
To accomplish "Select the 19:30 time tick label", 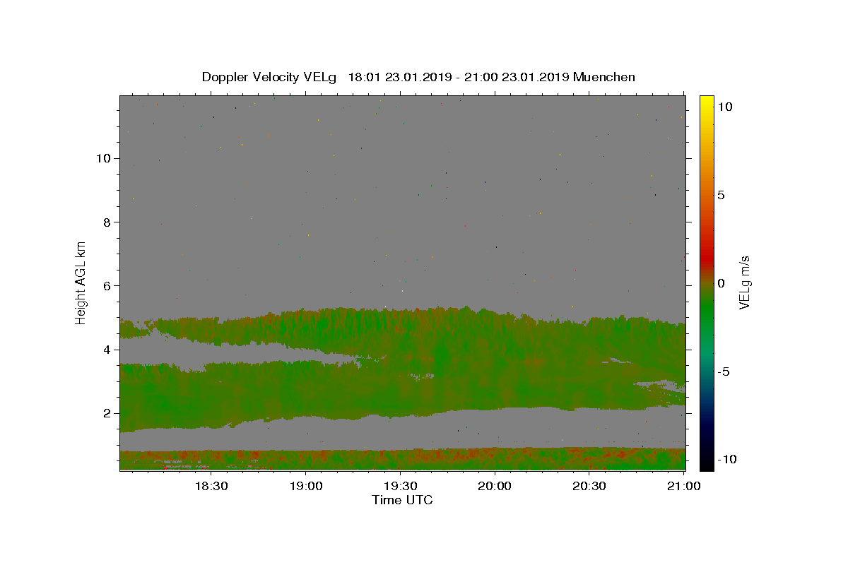I will (400, 487).
